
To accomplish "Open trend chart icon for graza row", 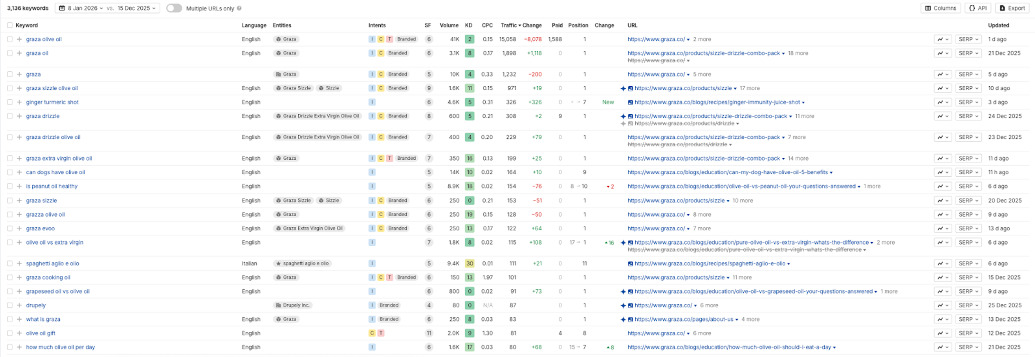I will [x=943, y=74].
